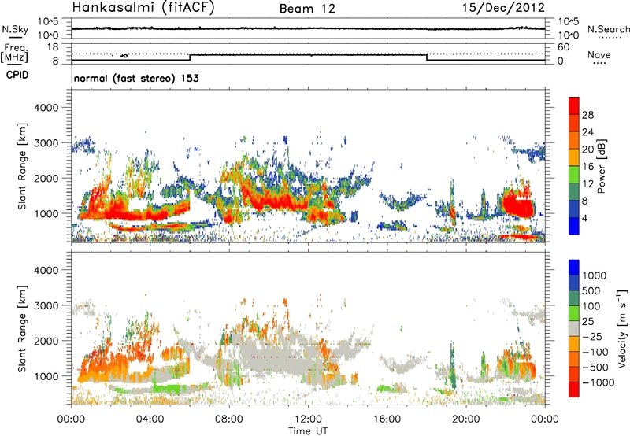Image resolution: width=630 pixels, height=436 pixels.
Task: Click the light green segment of Power color bar
Action: 574,174
